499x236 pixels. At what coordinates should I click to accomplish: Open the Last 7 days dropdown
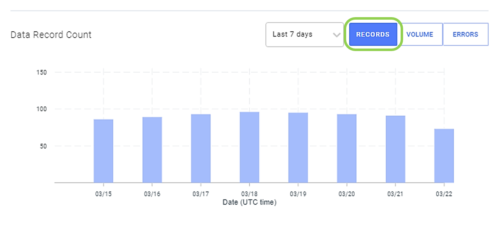[x=305, y=35]
